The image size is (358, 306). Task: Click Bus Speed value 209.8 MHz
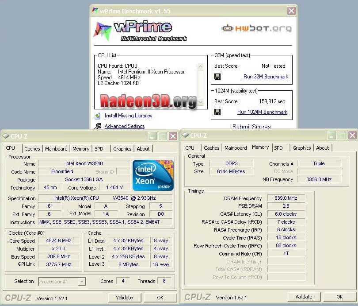pyautogui.click(x=59, y=256)
